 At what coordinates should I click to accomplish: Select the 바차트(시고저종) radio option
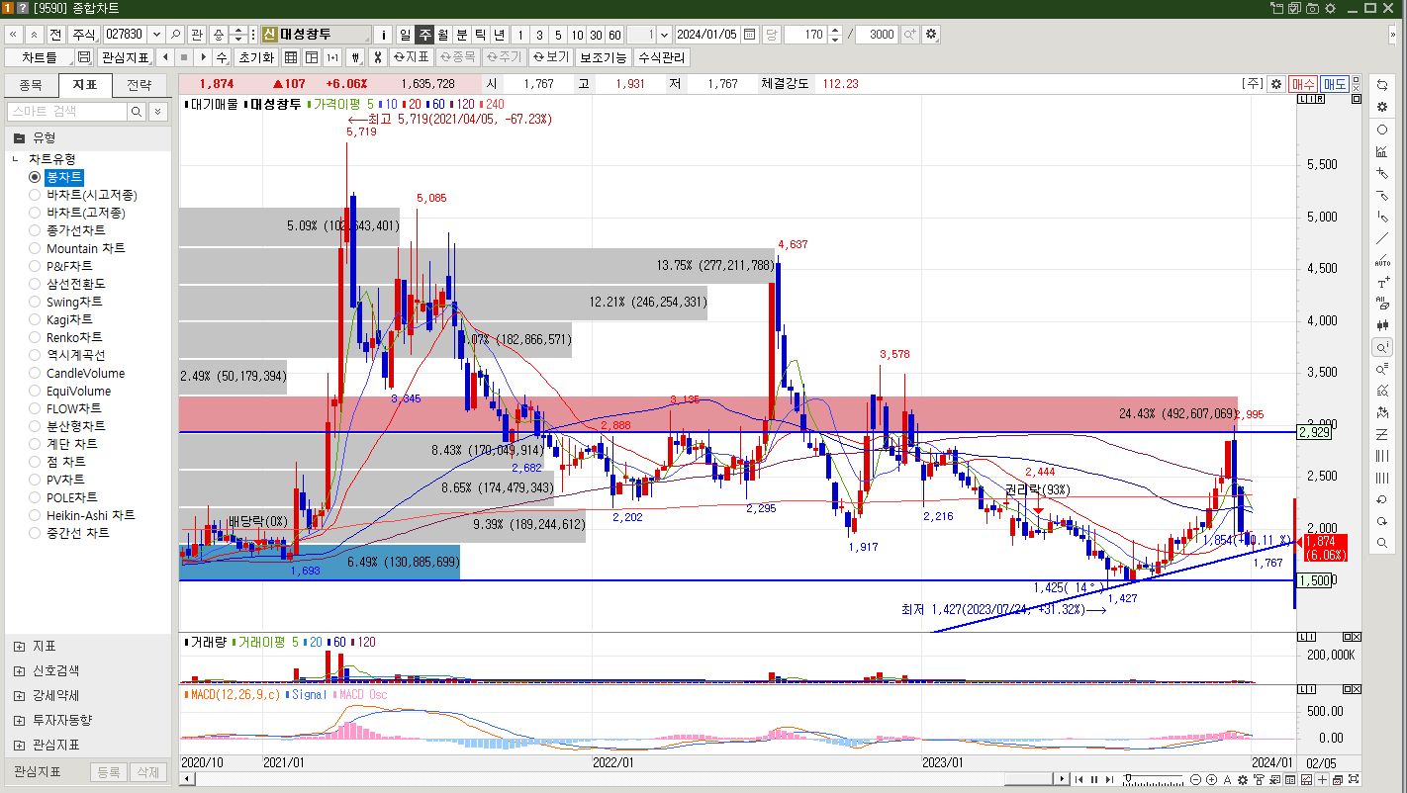point(35,195)
